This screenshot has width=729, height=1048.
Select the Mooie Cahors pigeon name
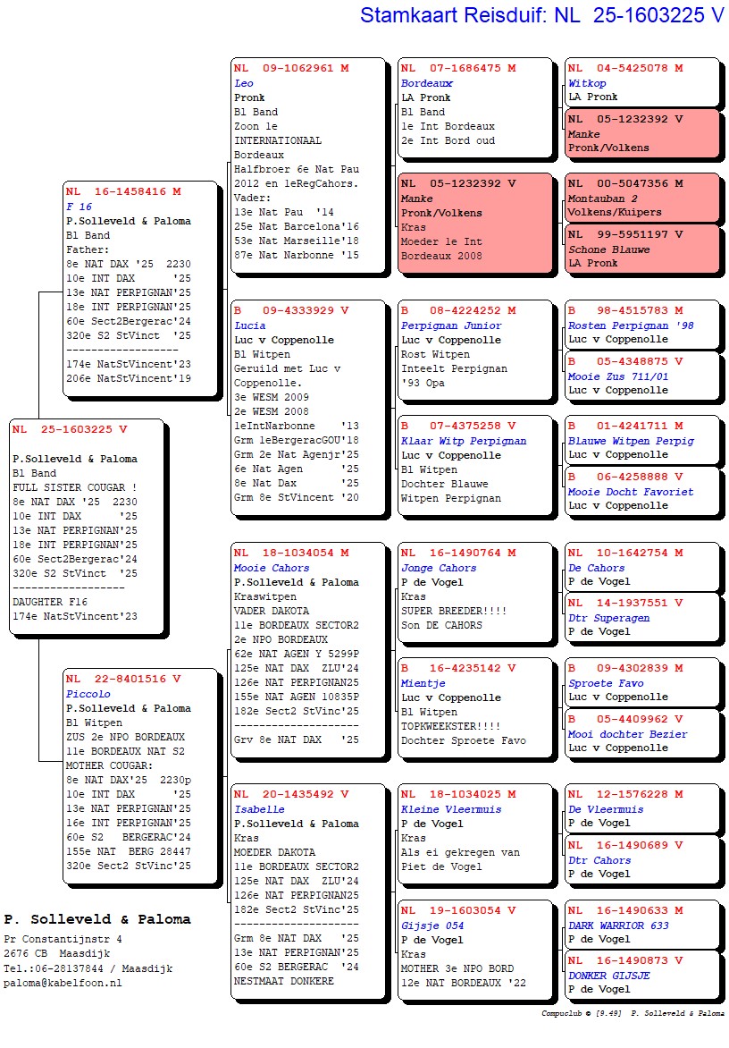coord(271,568)
